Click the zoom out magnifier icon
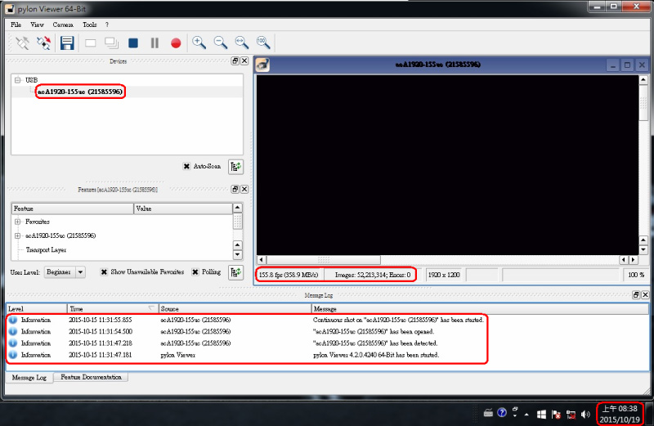654x426 pixels. point(220,43)
